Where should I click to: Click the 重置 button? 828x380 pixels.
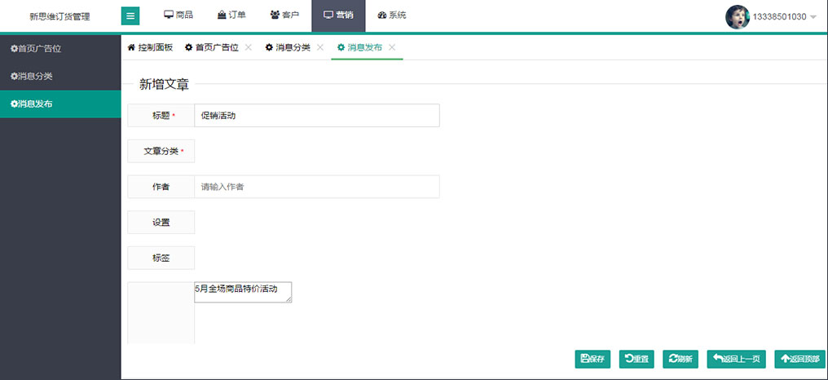tap(636, 359)
